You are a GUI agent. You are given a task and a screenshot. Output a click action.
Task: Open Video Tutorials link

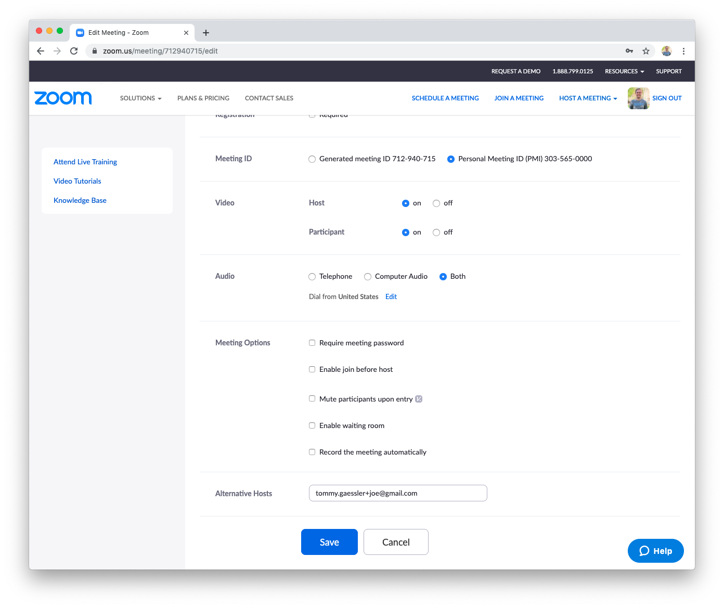(77, 181)
